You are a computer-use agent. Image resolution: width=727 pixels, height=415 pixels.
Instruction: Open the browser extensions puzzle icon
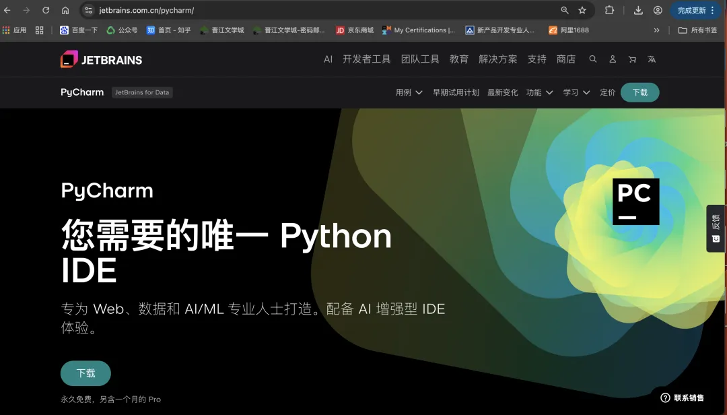click(x=609, y=10)
